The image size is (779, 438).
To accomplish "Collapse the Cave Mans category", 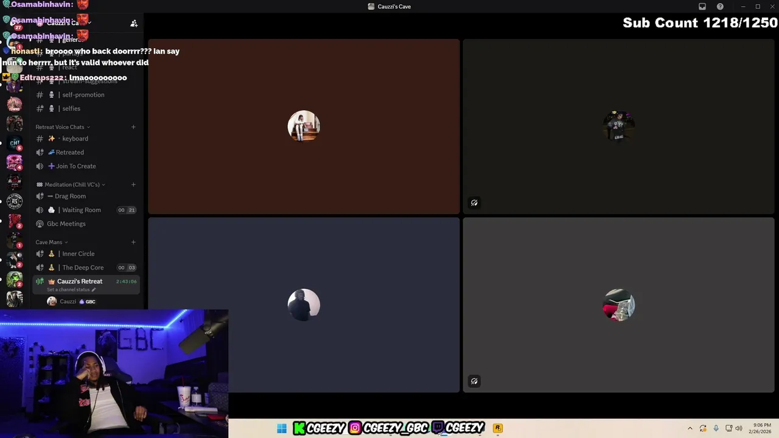I will pyautogui.click(x=52, y=242).
